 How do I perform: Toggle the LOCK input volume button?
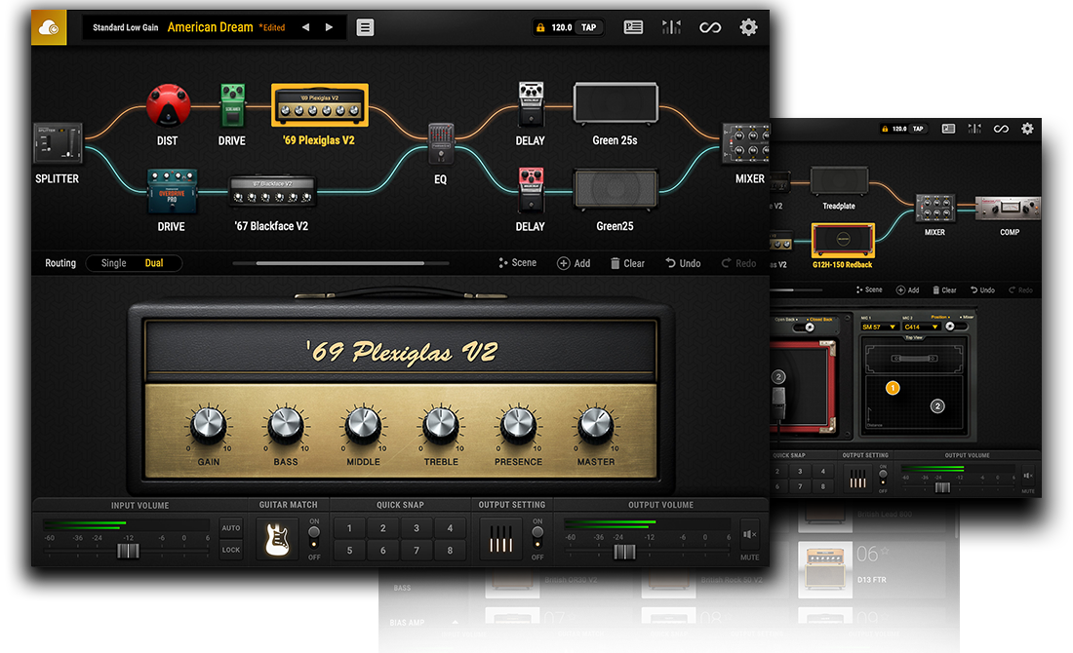pos(231,550)
